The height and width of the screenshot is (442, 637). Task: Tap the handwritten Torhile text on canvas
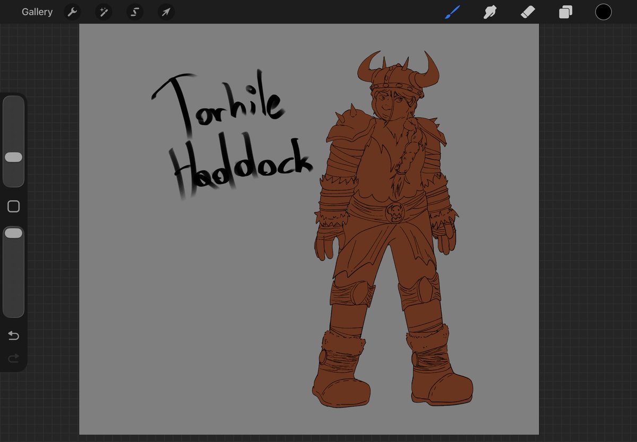pyautogui.click(x=219, y=102)
